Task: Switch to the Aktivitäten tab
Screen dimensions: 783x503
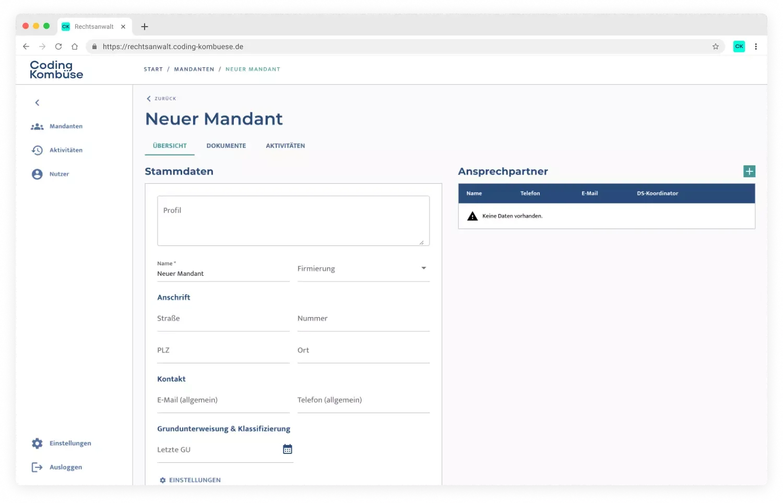Action: tap(286, 146)
